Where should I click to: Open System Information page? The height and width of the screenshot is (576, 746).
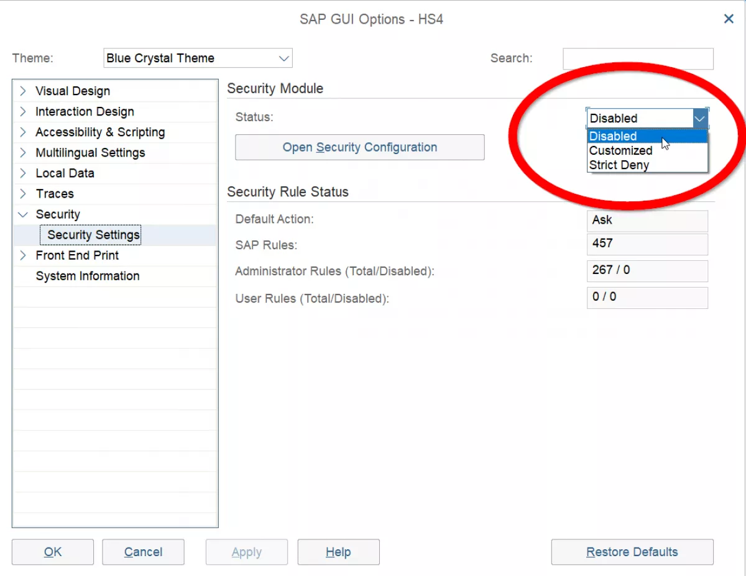[88, 276]
